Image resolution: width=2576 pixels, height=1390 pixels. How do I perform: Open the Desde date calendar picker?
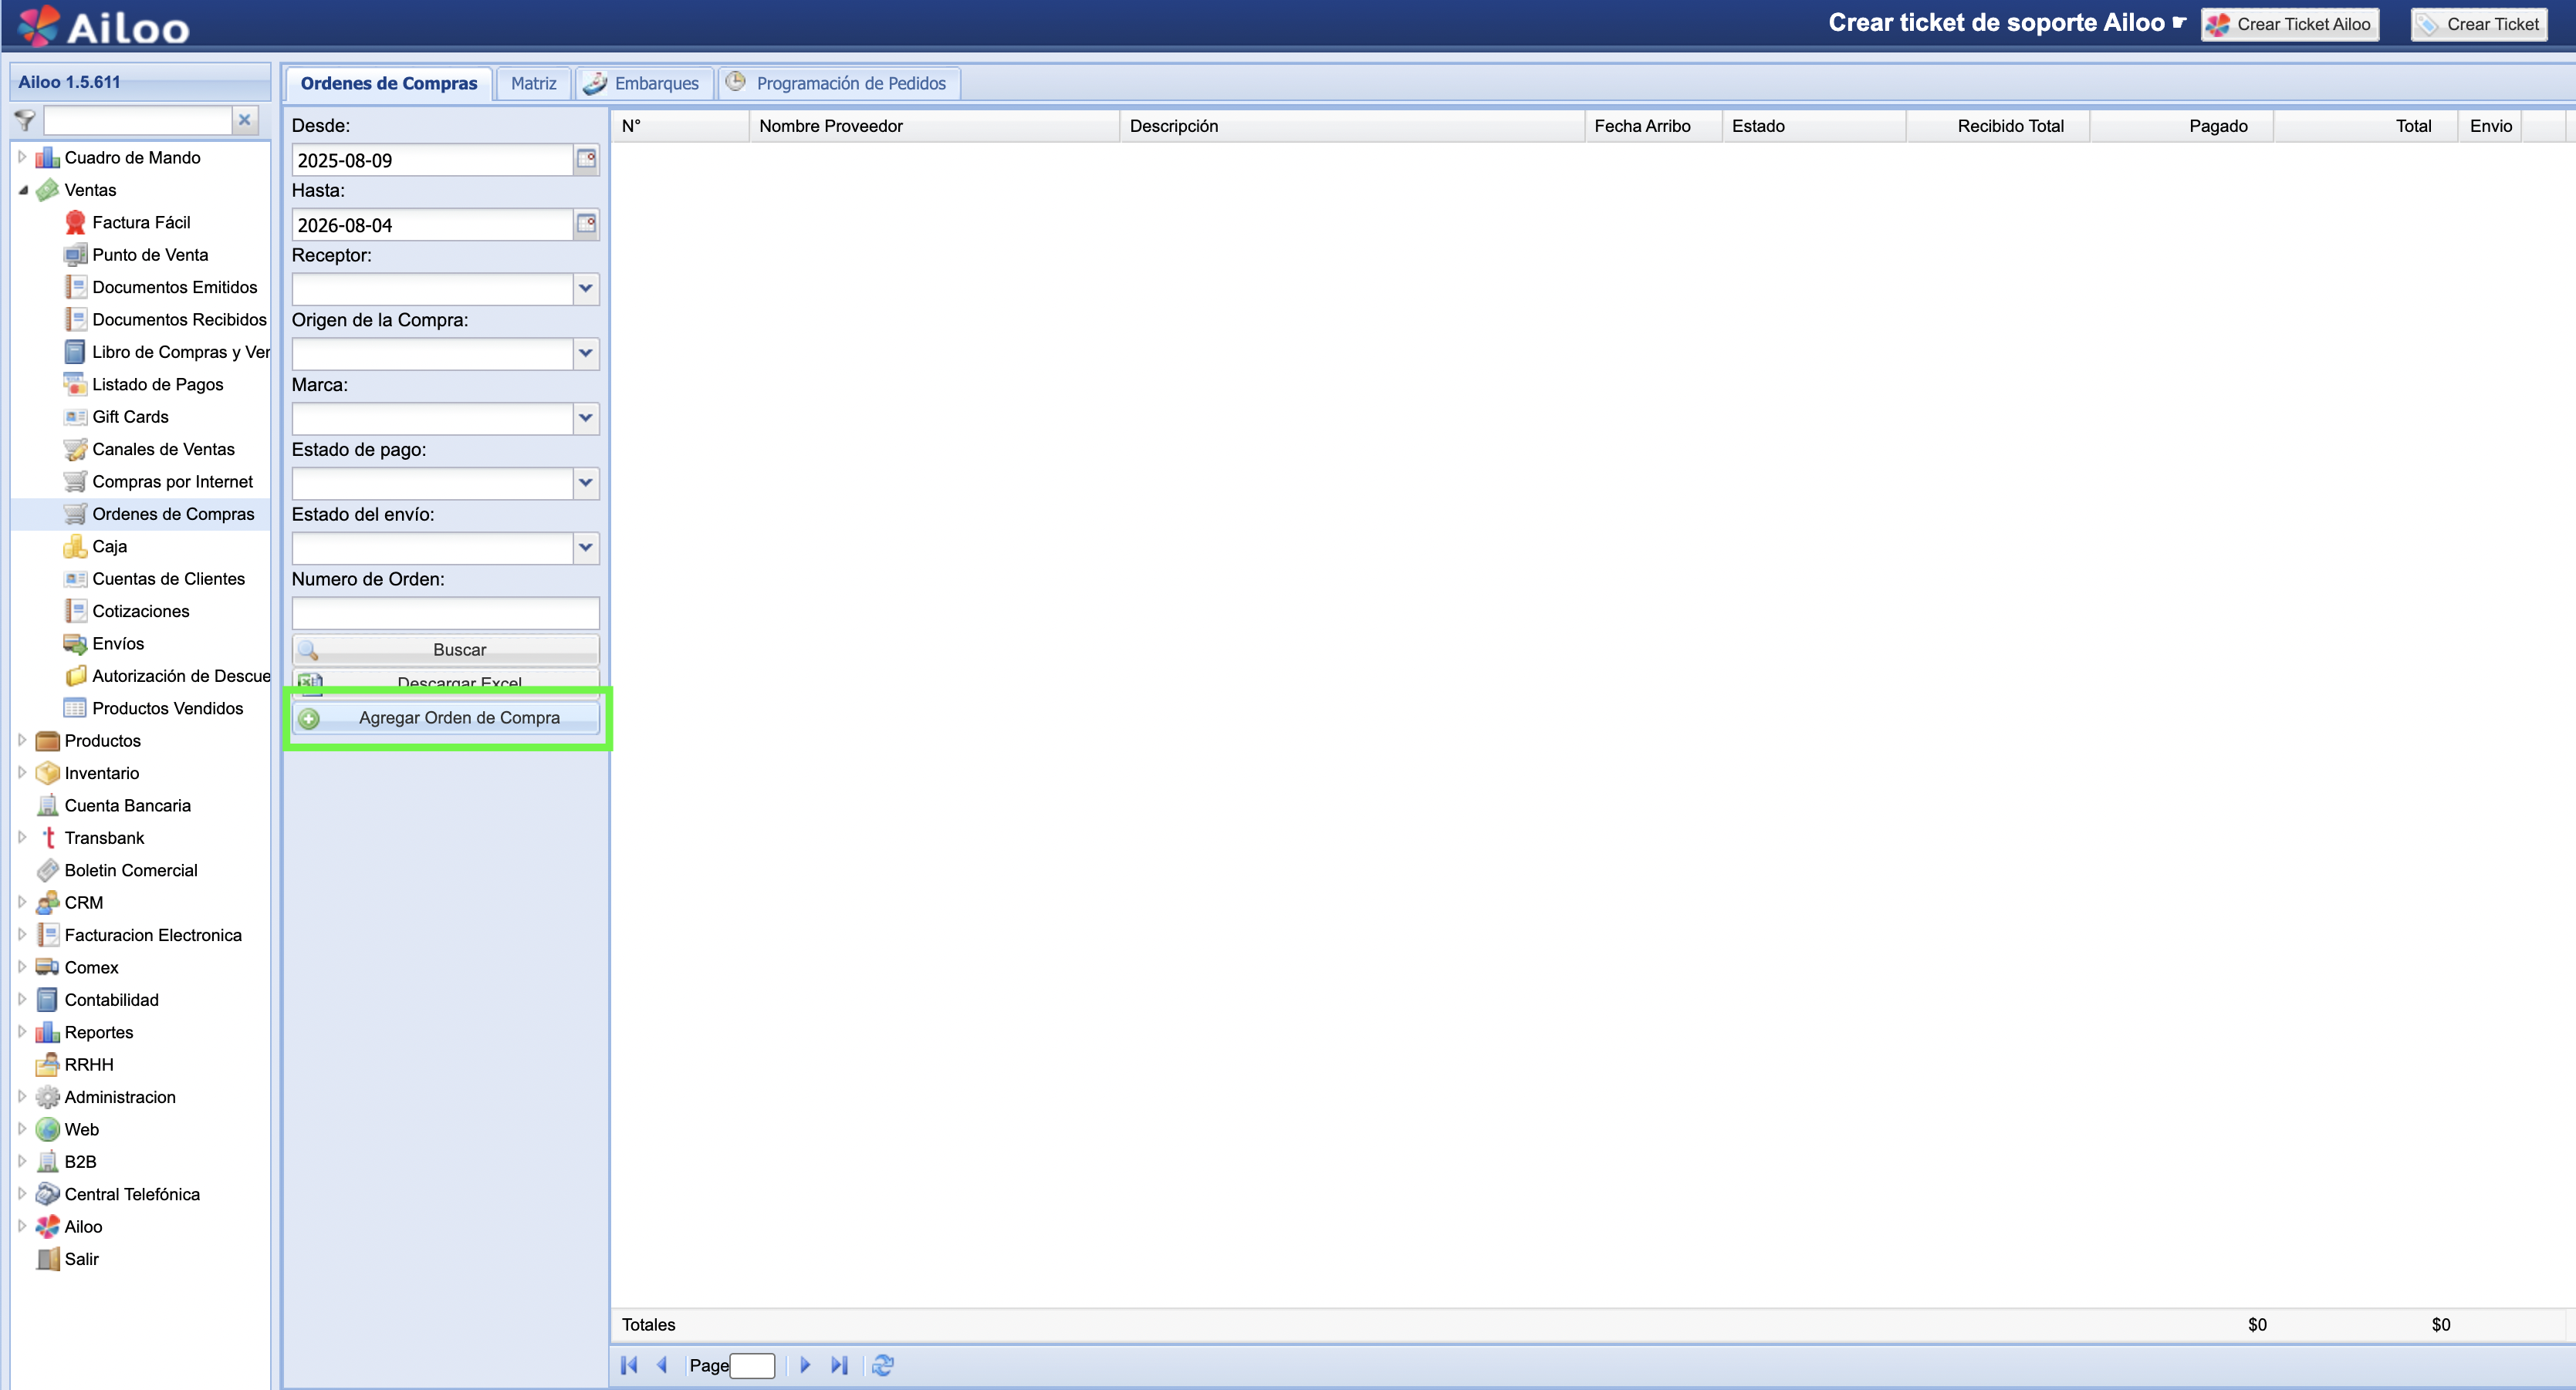pos(586,160)
